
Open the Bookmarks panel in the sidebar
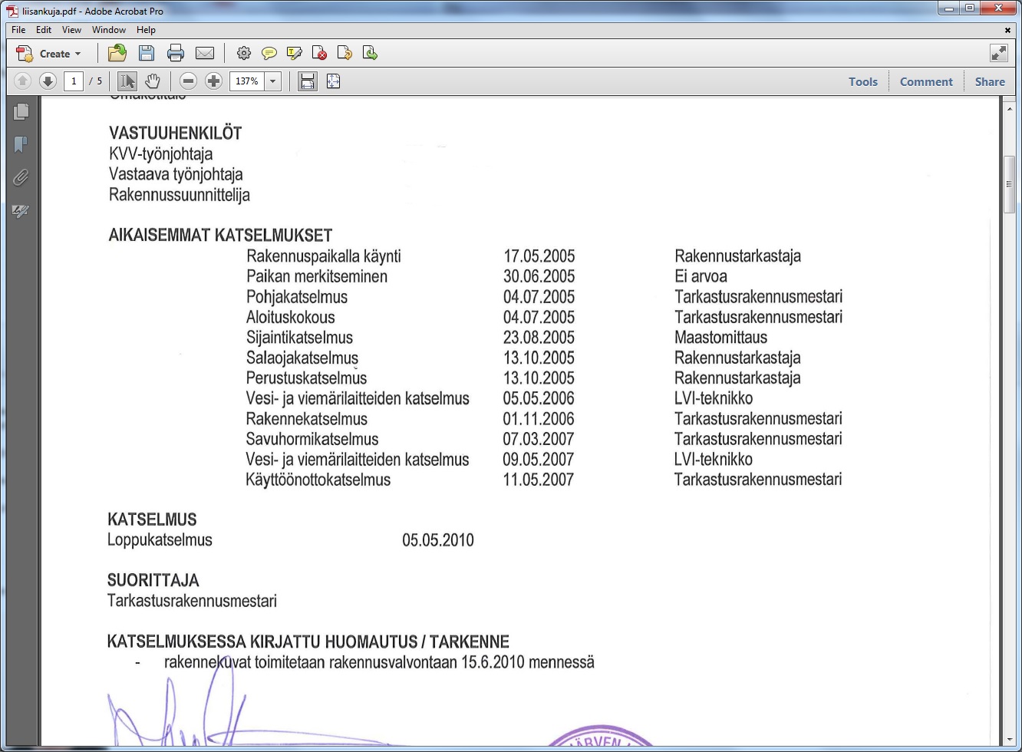21,144
